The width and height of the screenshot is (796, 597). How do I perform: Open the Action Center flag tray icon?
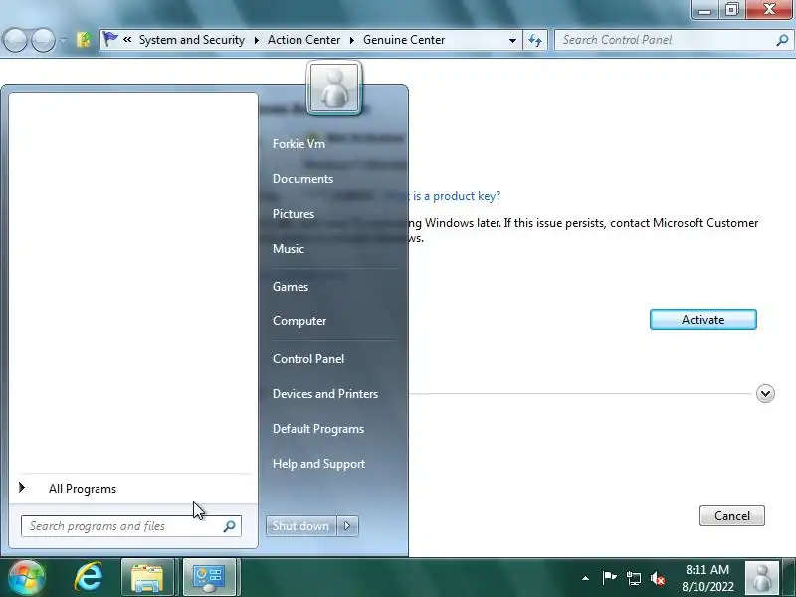609,577
